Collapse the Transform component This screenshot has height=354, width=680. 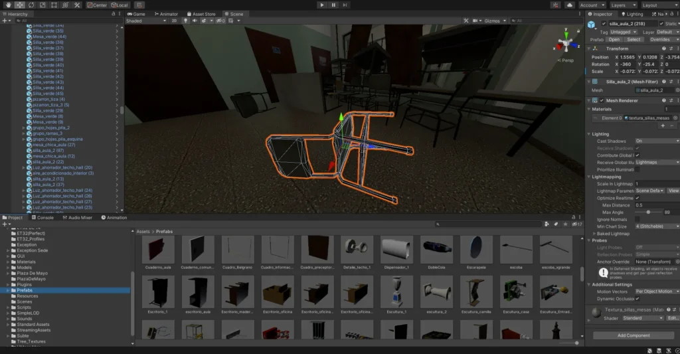pos(588,48)
